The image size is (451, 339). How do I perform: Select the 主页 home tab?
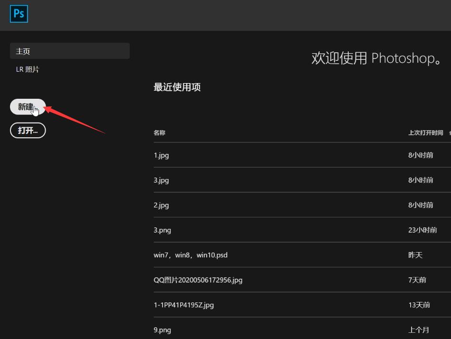pos(69,51)
